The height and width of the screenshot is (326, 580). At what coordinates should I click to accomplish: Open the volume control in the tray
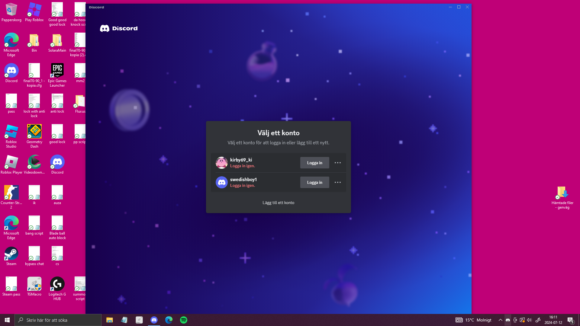[529, 320]
